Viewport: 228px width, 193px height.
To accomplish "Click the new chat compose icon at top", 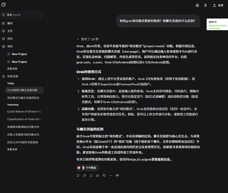I will pyautogui.click(x=197, y=5).
